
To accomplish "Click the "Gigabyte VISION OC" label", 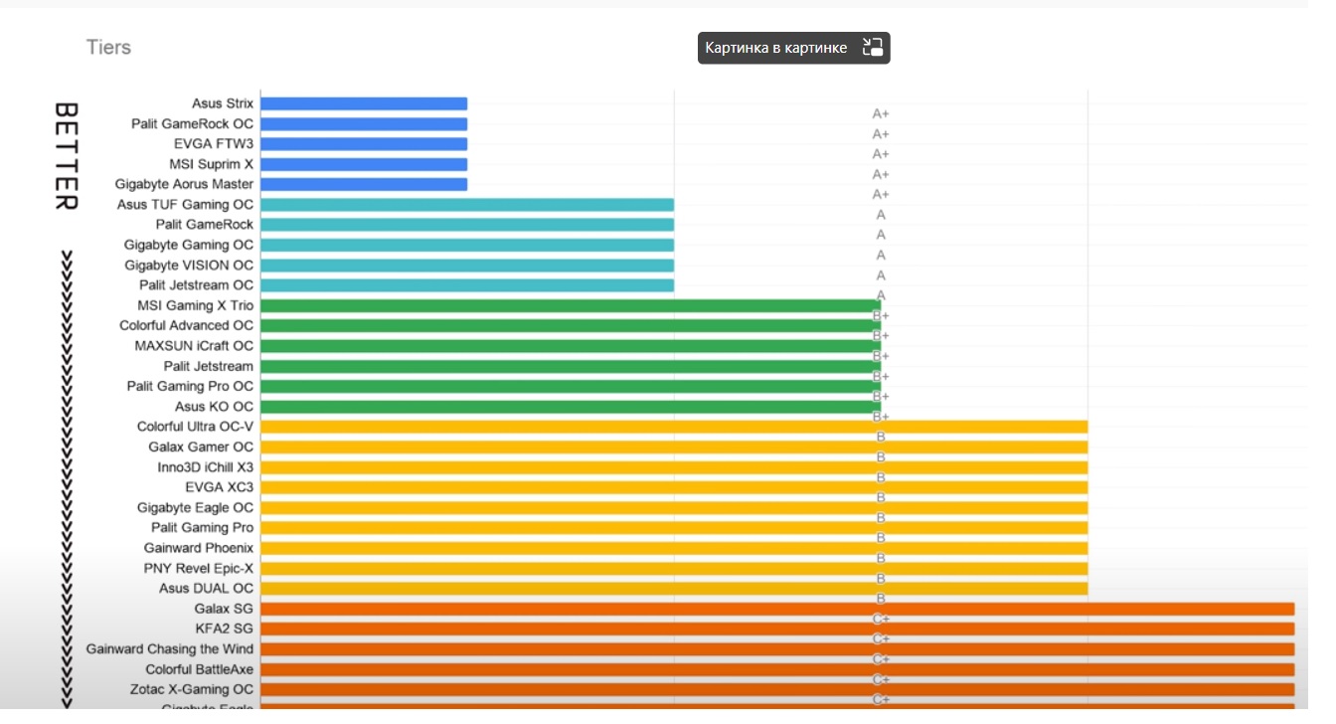I will point(189,266).
